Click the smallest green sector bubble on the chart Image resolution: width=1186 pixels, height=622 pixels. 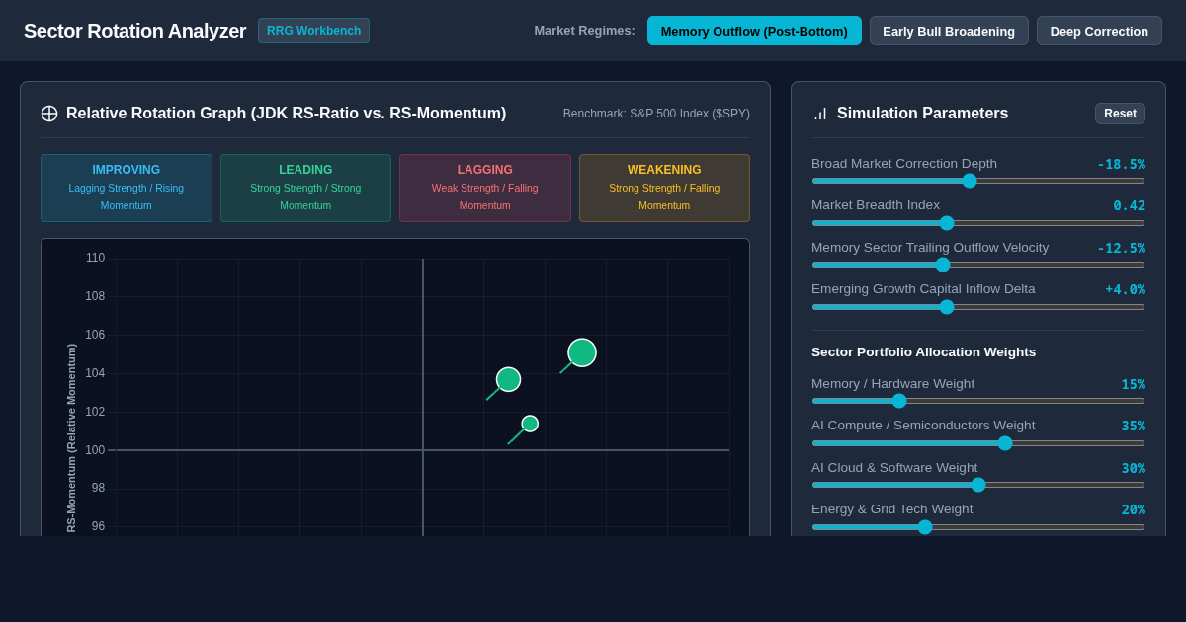coord(530,424)
